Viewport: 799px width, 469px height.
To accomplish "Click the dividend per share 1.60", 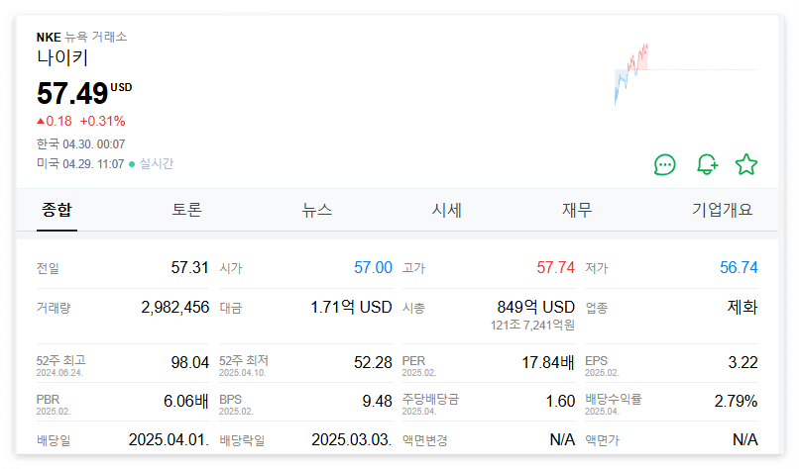I will point(560,402).
